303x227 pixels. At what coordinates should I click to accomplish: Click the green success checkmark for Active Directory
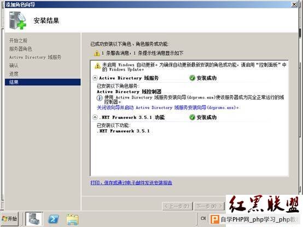pos(192,78)
